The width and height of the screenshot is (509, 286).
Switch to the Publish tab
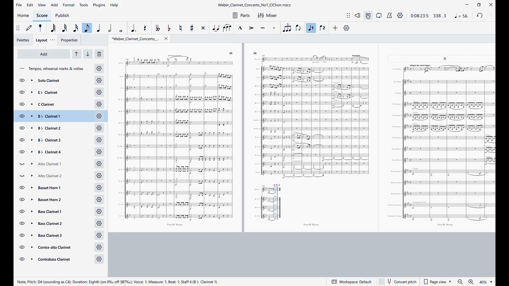pyautogui.click(x=62, y=15)
